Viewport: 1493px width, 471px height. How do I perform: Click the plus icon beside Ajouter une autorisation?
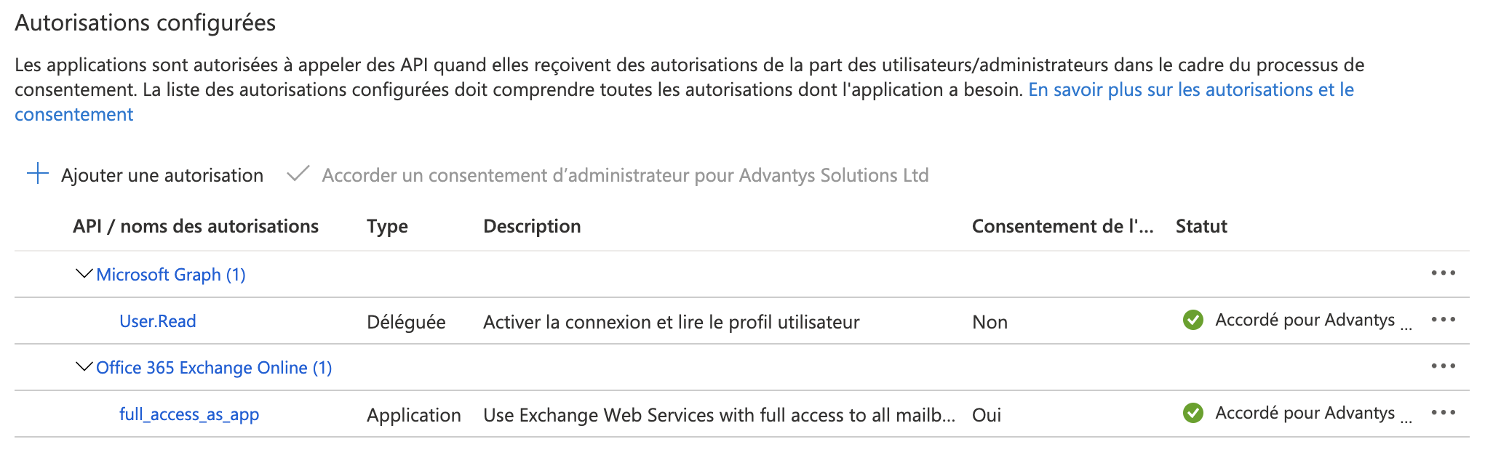37,174
